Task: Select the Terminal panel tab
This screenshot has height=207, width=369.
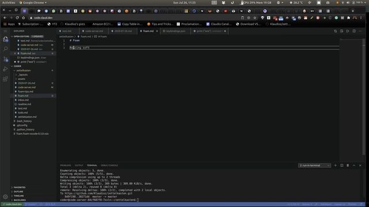Action: tap(92, 166)
